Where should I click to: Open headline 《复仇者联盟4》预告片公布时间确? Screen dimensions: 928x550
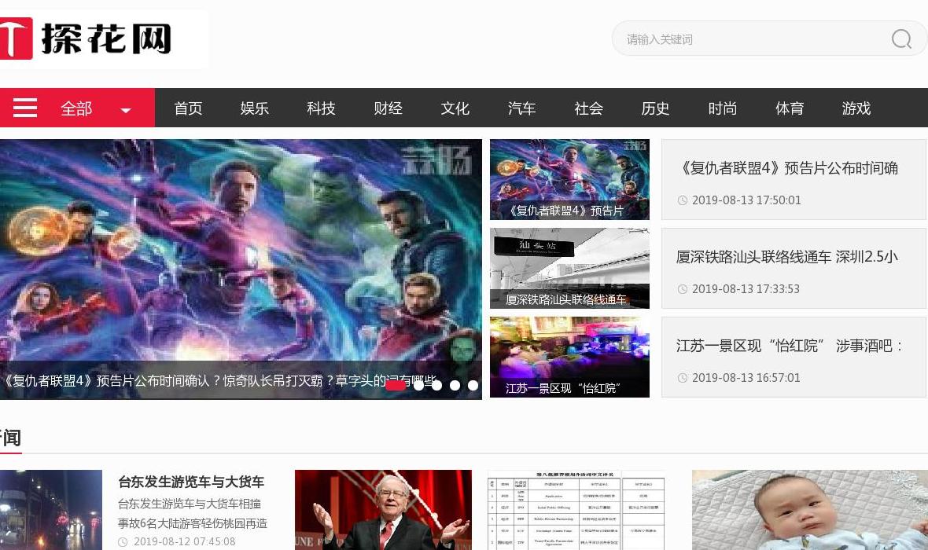pyautogui.click(x=787, y=168)
